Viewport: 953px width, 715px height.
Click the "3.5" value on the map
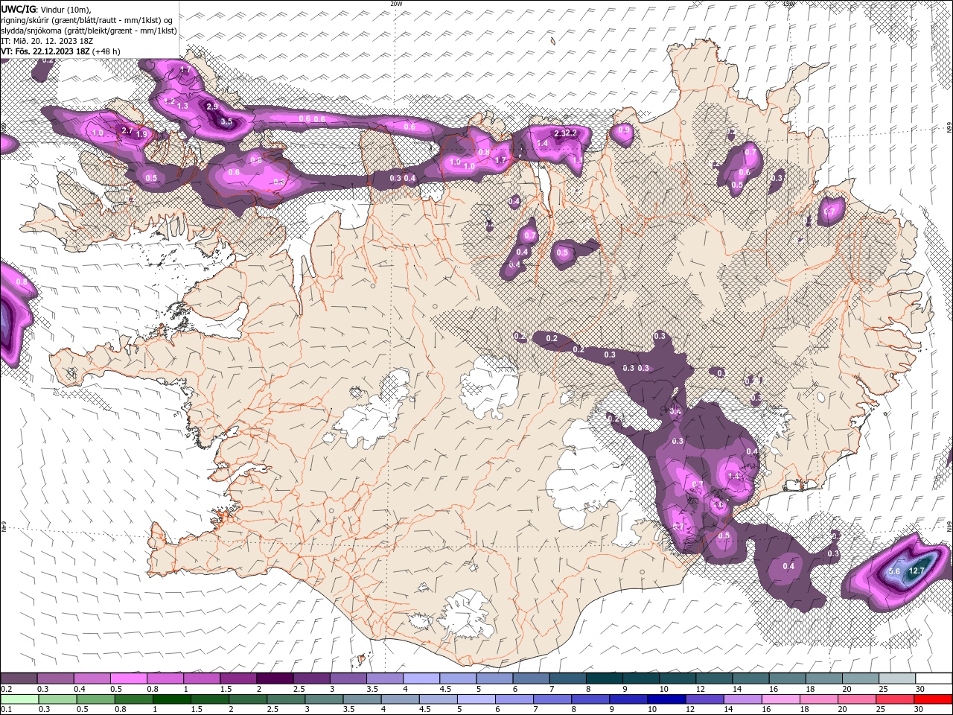click(227, 121)
